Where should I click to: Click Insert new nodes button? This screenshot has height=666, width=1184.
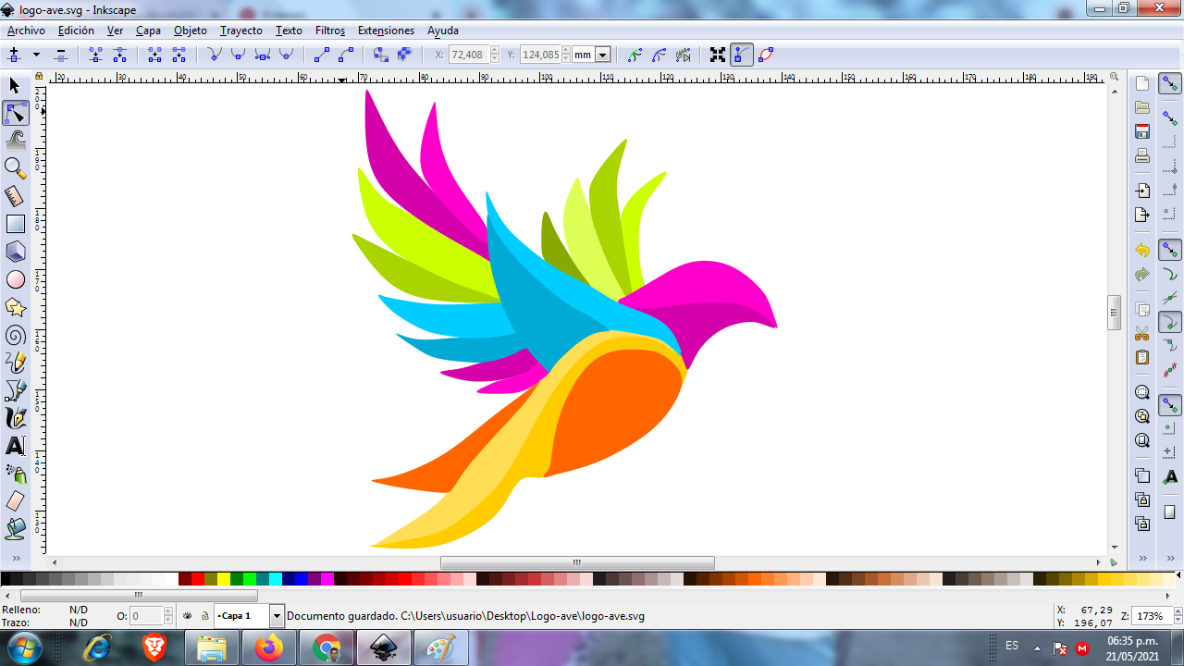coord(14,55)
